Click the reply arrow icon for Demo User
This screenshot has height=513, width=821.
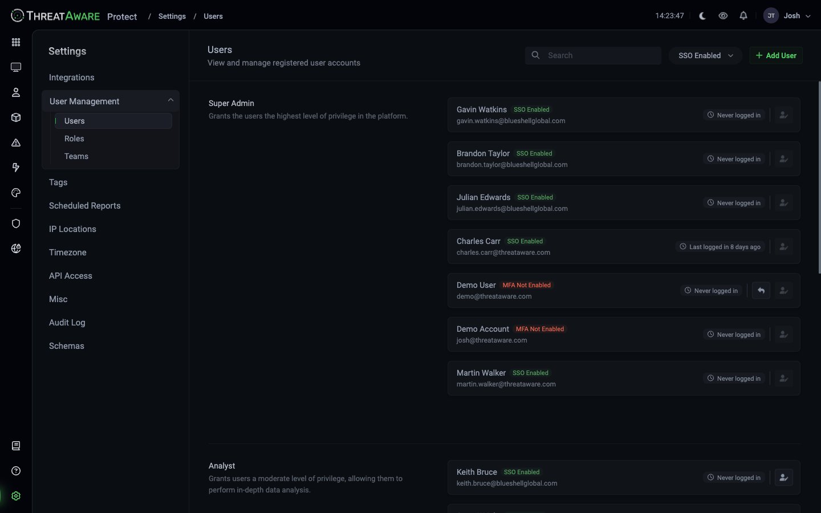click(x=761, y=291)
